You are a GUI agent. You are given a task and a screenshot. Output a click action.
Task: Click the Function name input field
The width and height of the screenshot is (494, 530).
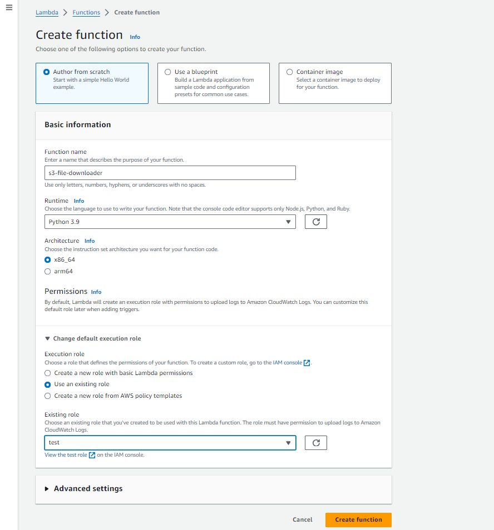click(170, 173)
